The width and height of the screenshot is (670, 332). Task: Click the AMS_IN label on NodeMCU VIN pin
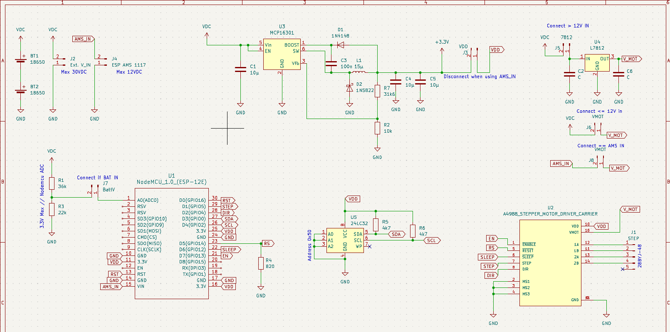coord(111,287)
